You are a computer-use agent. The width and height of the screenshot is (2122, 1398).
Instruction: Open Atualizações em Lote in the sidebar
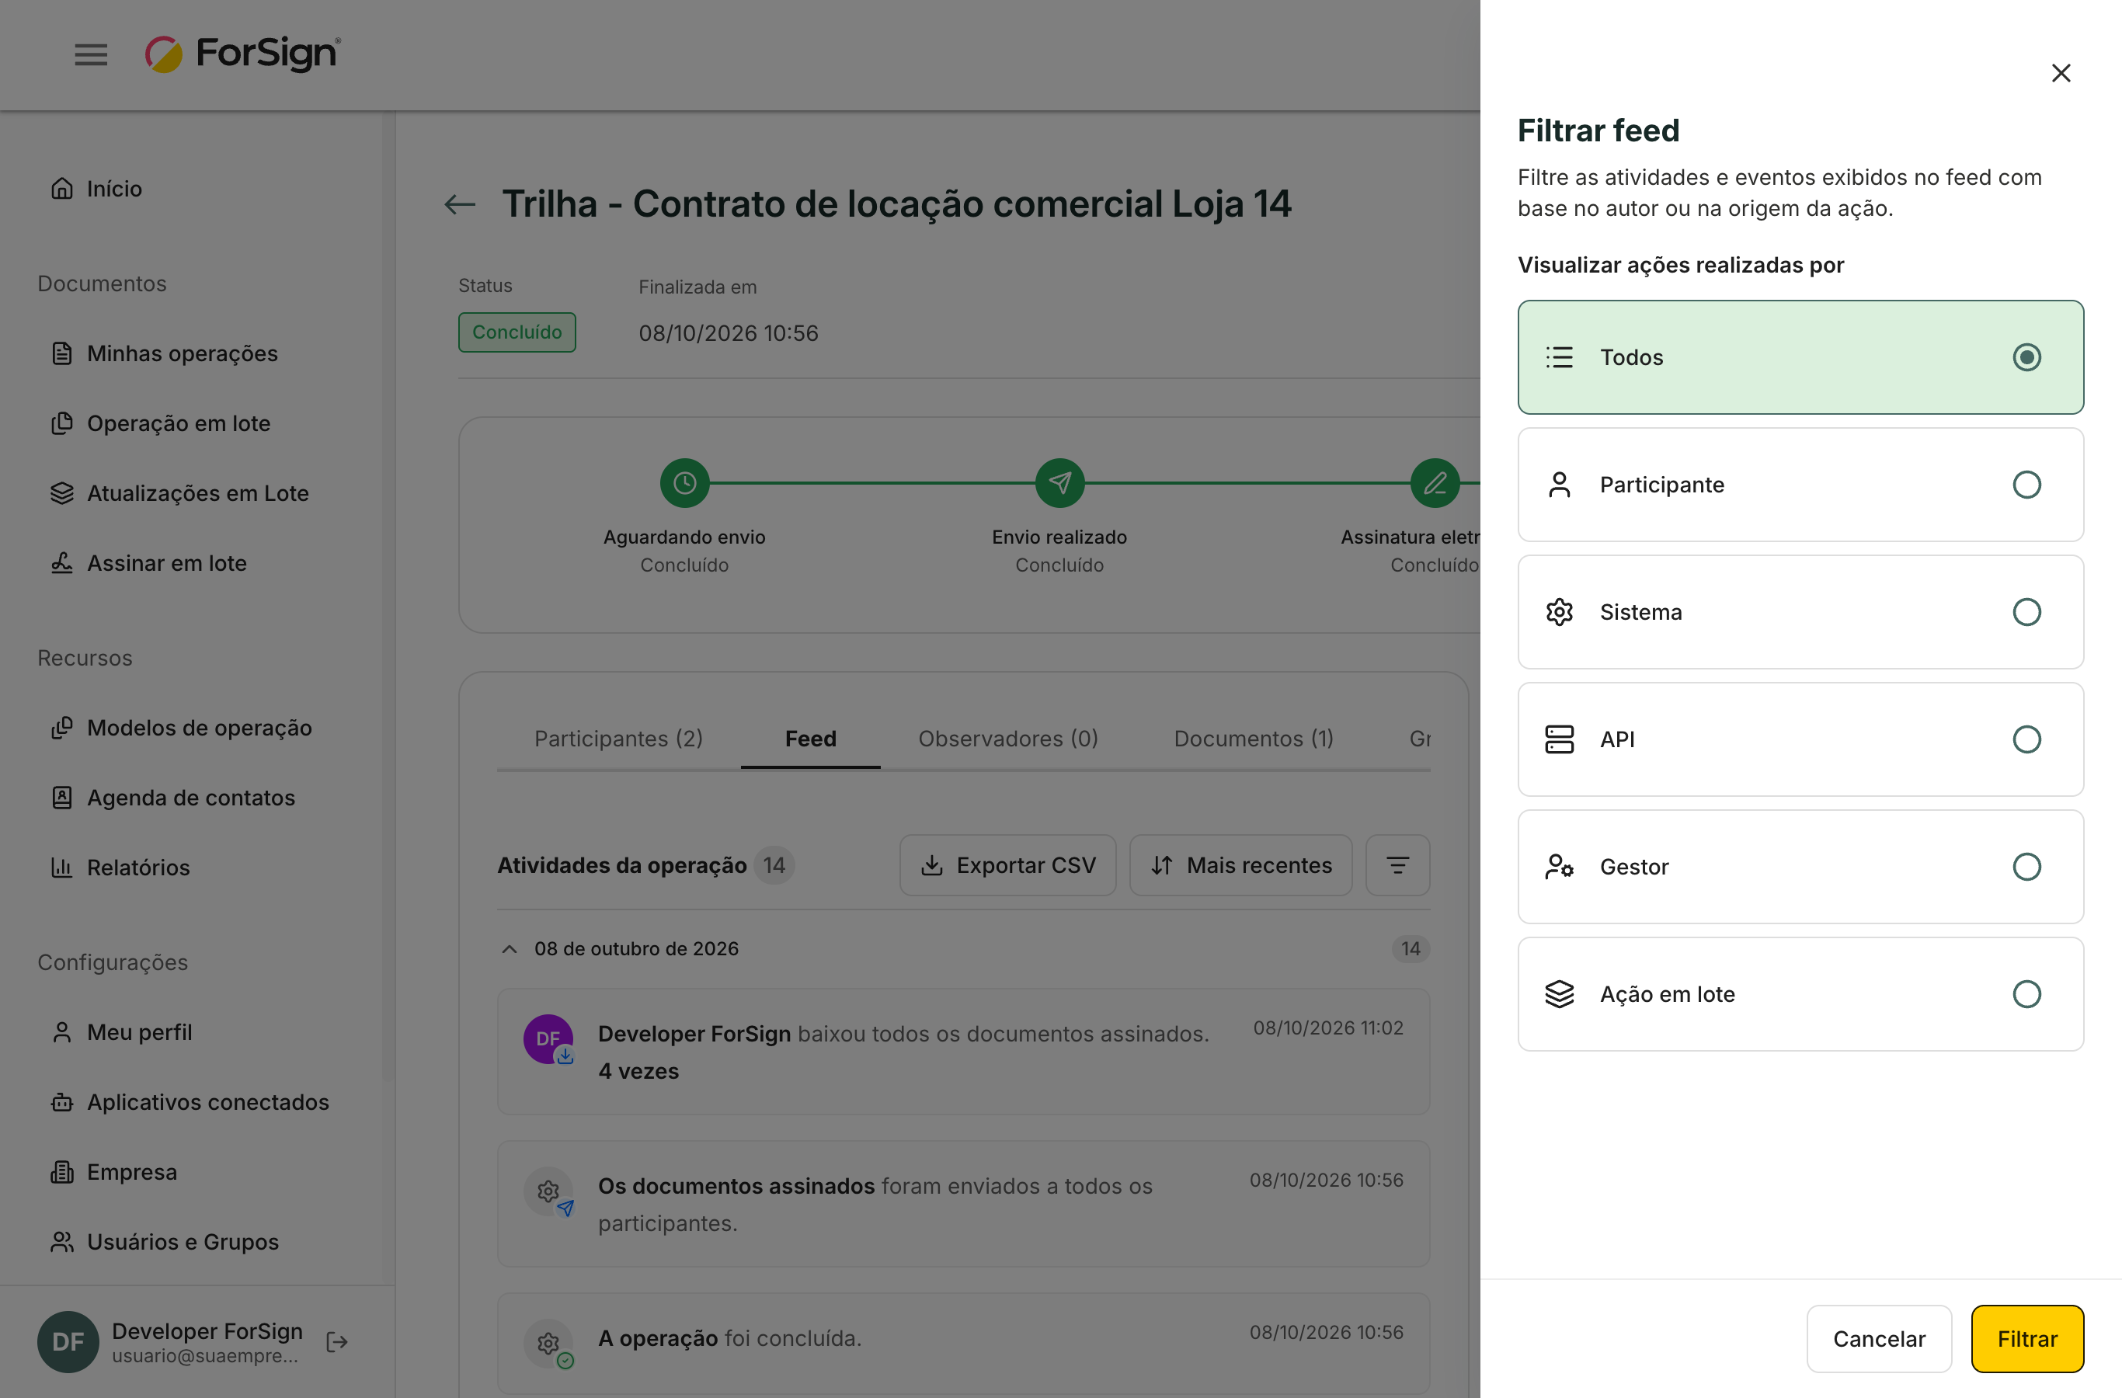pyautogui.click(x=180, y=493)
